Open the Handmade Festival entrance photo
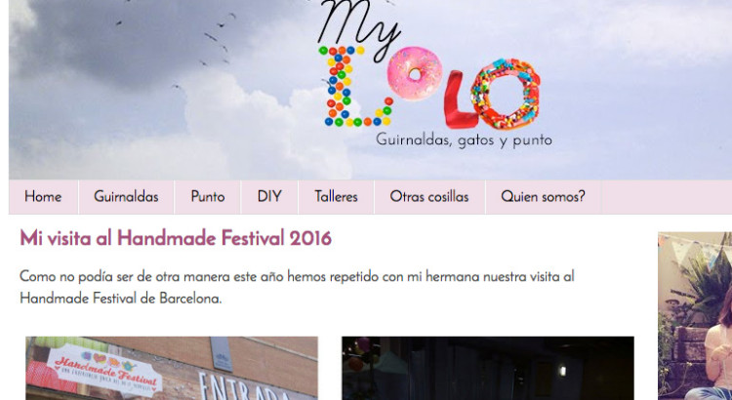 tap(172, 368)
